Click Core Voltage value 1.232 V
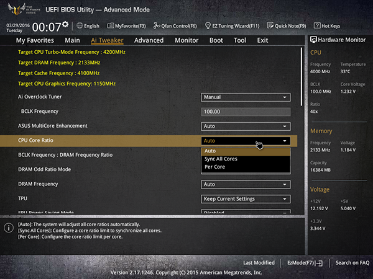 pos(348,92)
